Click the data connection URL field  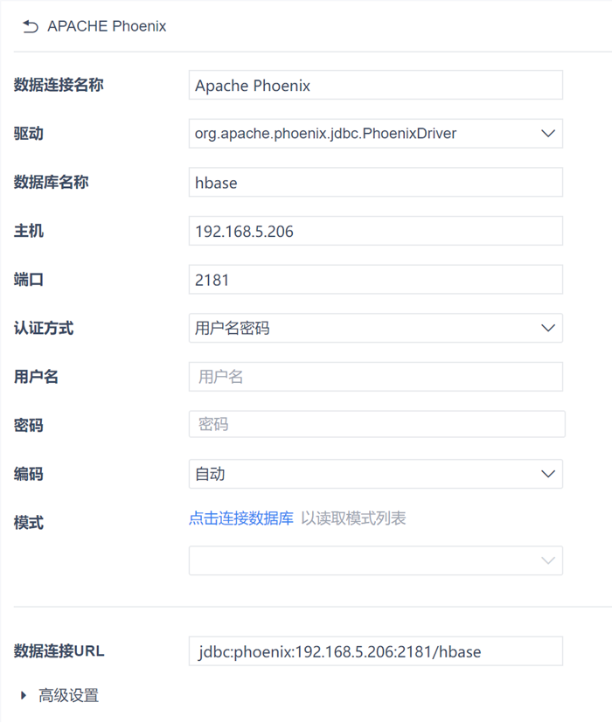pyautogui.click(x=375, y=651)
